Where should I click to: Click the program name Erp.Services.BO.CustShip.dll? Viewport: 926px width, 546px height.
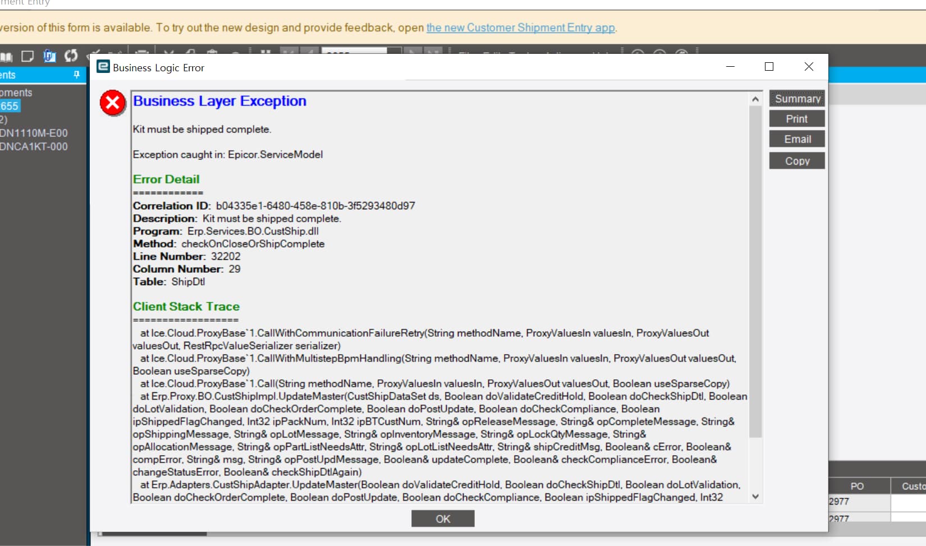pos(253,231)
